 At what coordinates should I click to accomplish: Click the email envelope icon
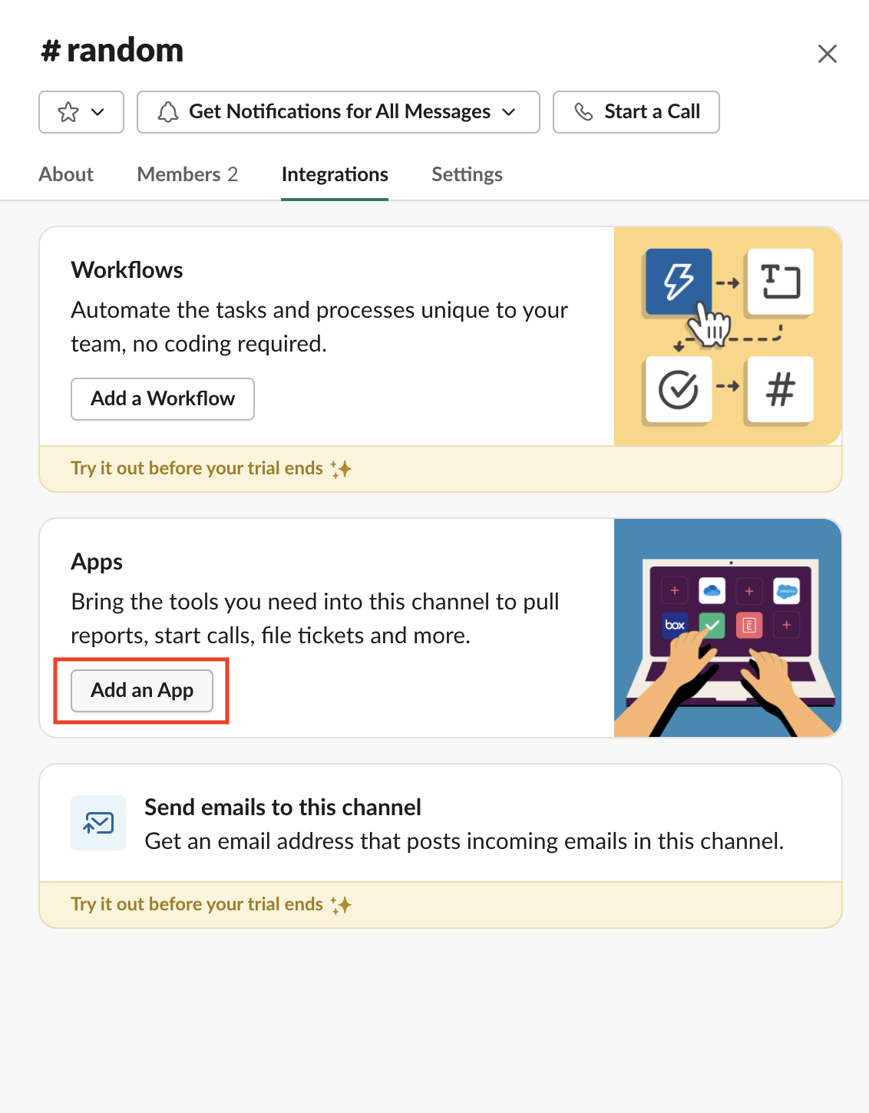tap(98, 823)
